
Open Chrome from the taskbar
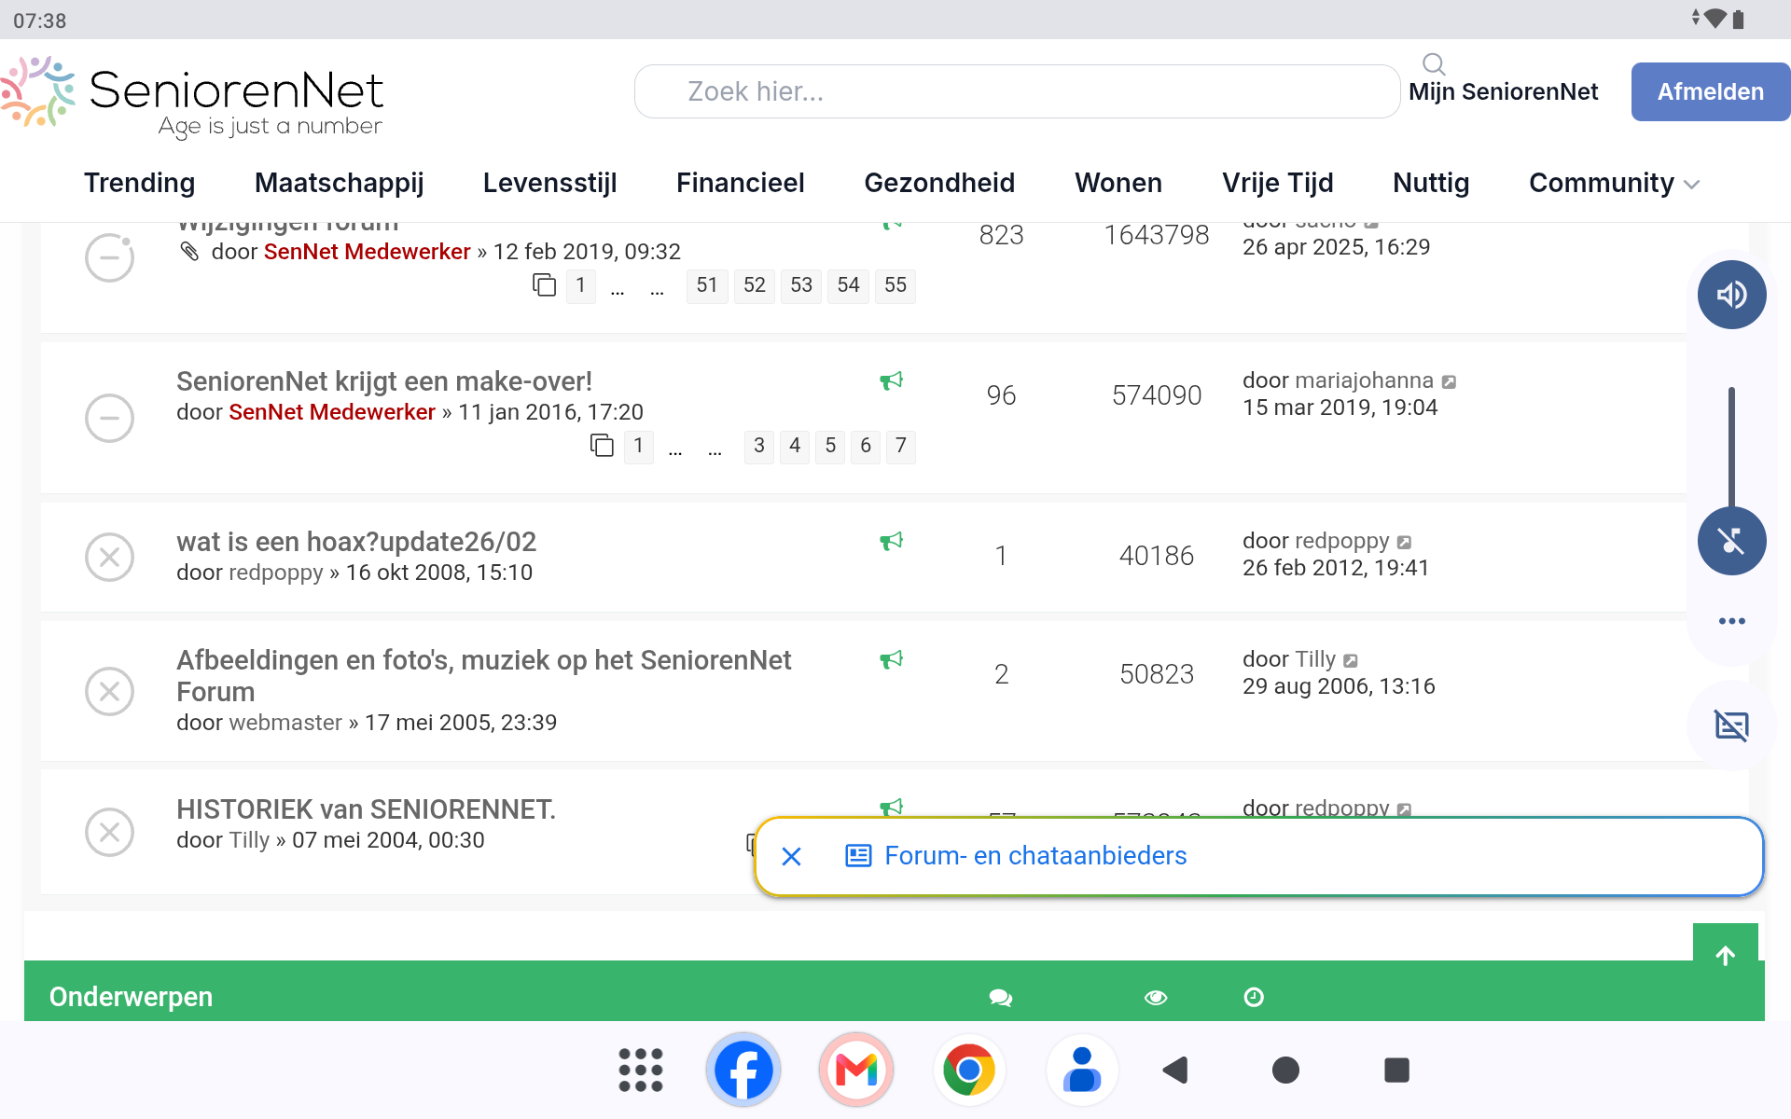click(x=969, y=1070)
